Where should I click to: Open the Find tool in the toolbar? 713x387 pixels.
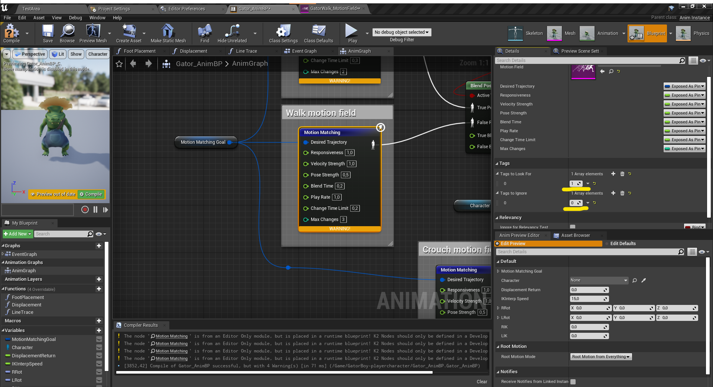pyautogui.click(x=205, y=33)
